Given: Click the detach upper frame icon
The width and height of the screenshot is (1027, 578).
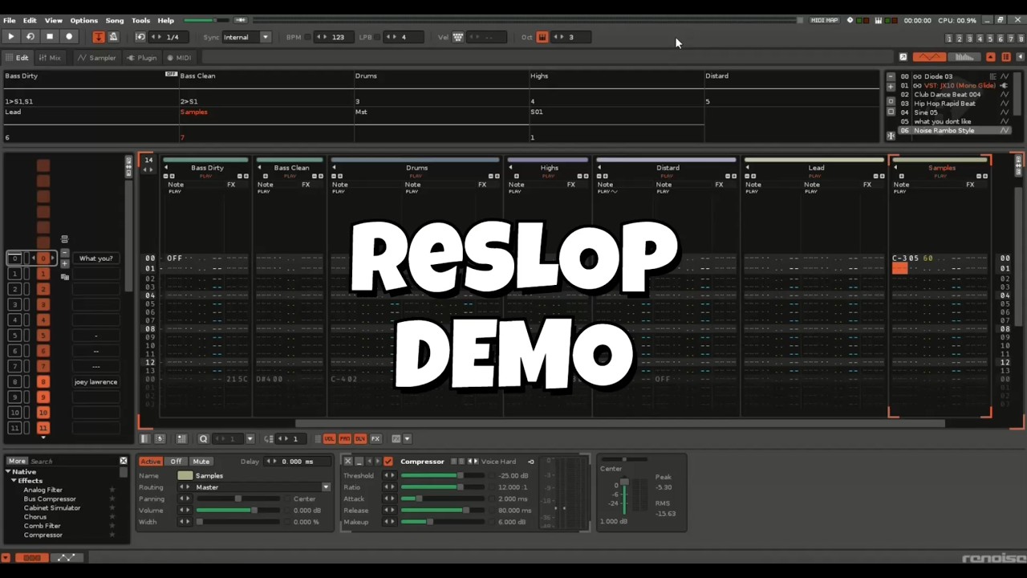Looking at the screenshot, I should (903, 57).
